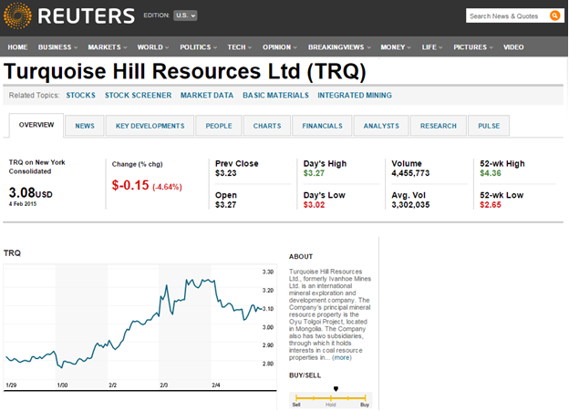Switch to the PEOPLE tab
The image size is (569, 411).
pos(219,126)
